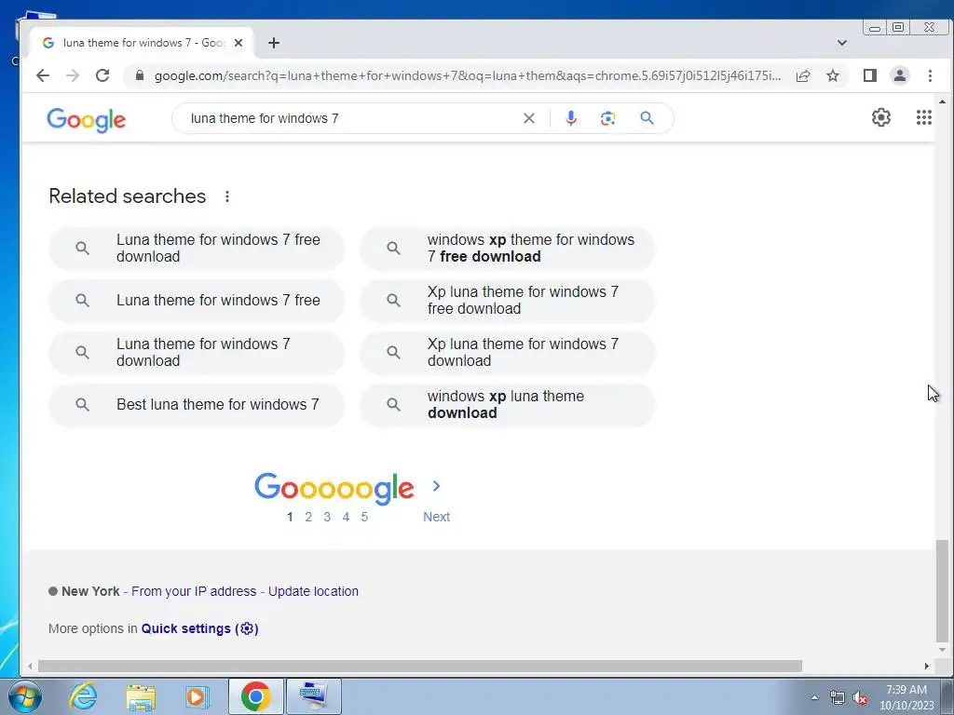
Task: Click the scroll up arrow
Action: 942,101
